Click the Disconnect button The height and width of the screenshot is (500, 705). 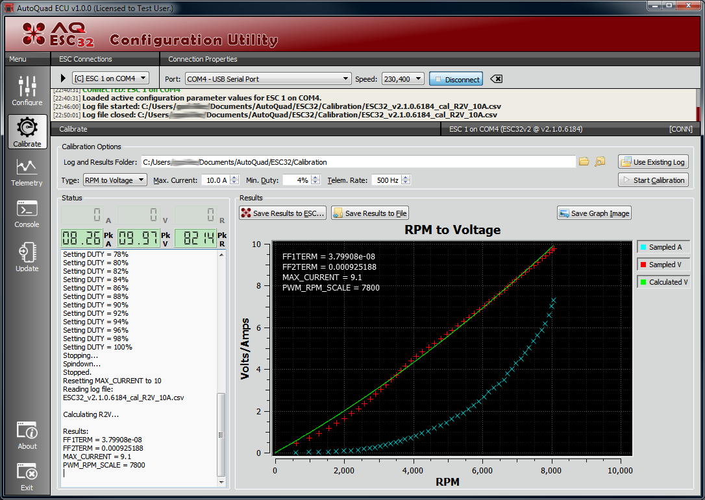point(456,79)
